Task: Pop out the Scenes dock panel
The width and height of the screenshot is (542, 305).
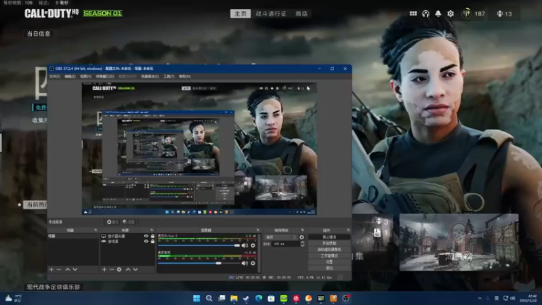Action: tap(96, 230)
